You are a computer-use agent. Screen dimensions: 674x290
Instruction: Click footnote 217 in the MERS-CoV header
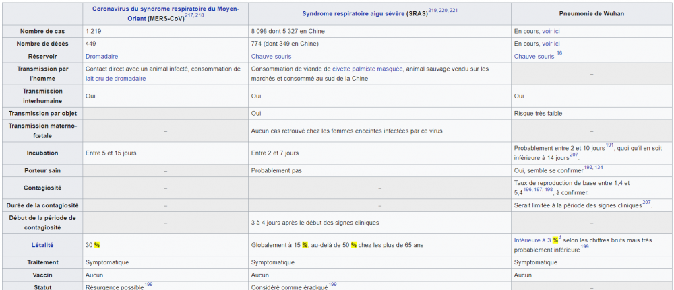[189, 13]
